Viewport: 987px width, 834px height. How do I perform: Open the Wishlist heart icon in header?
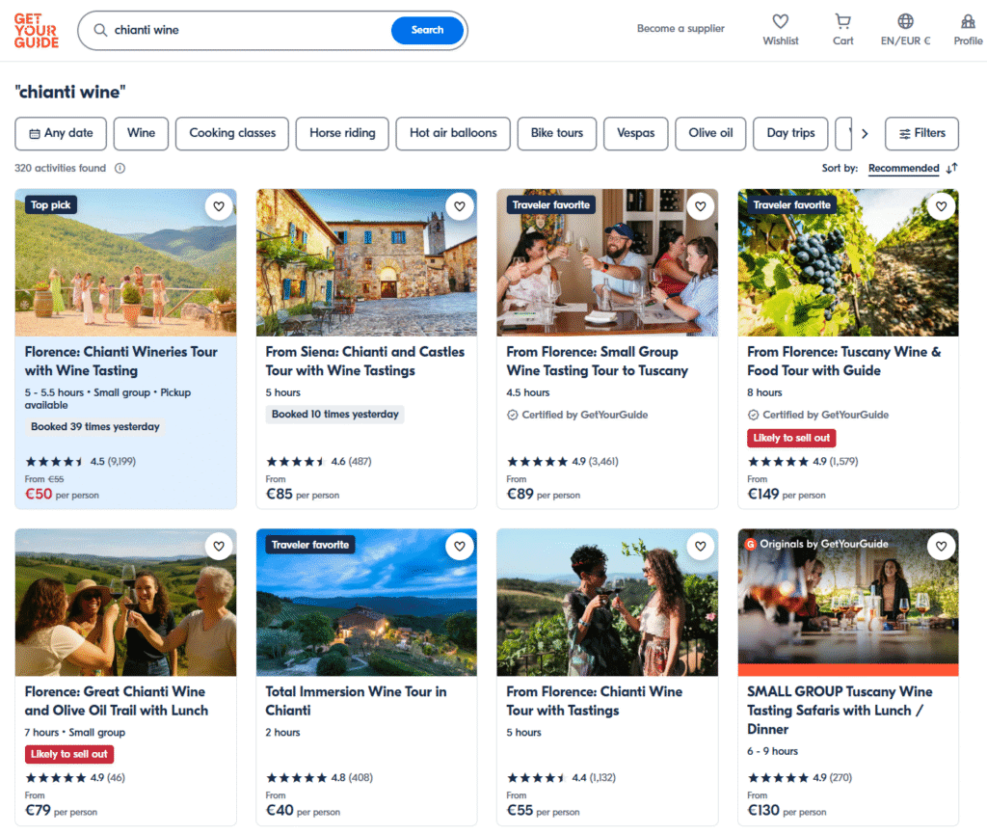pos(781,21)
